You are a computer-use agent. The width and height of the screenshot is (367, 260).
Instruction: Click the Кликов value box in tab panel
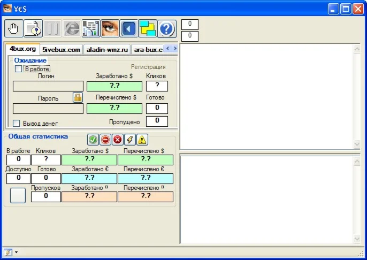coord(157,86)
